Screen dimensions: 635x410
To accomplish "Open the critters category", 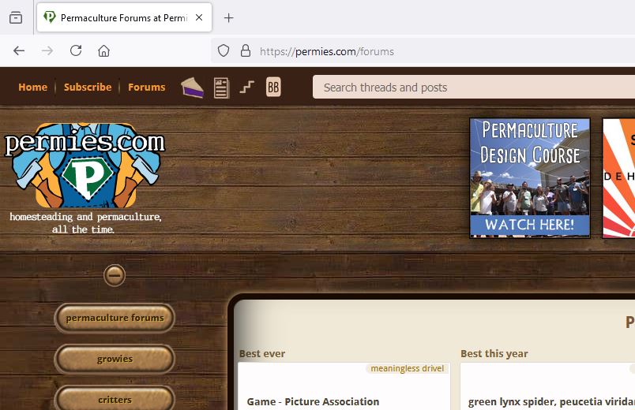I will [x=115, y=400].
